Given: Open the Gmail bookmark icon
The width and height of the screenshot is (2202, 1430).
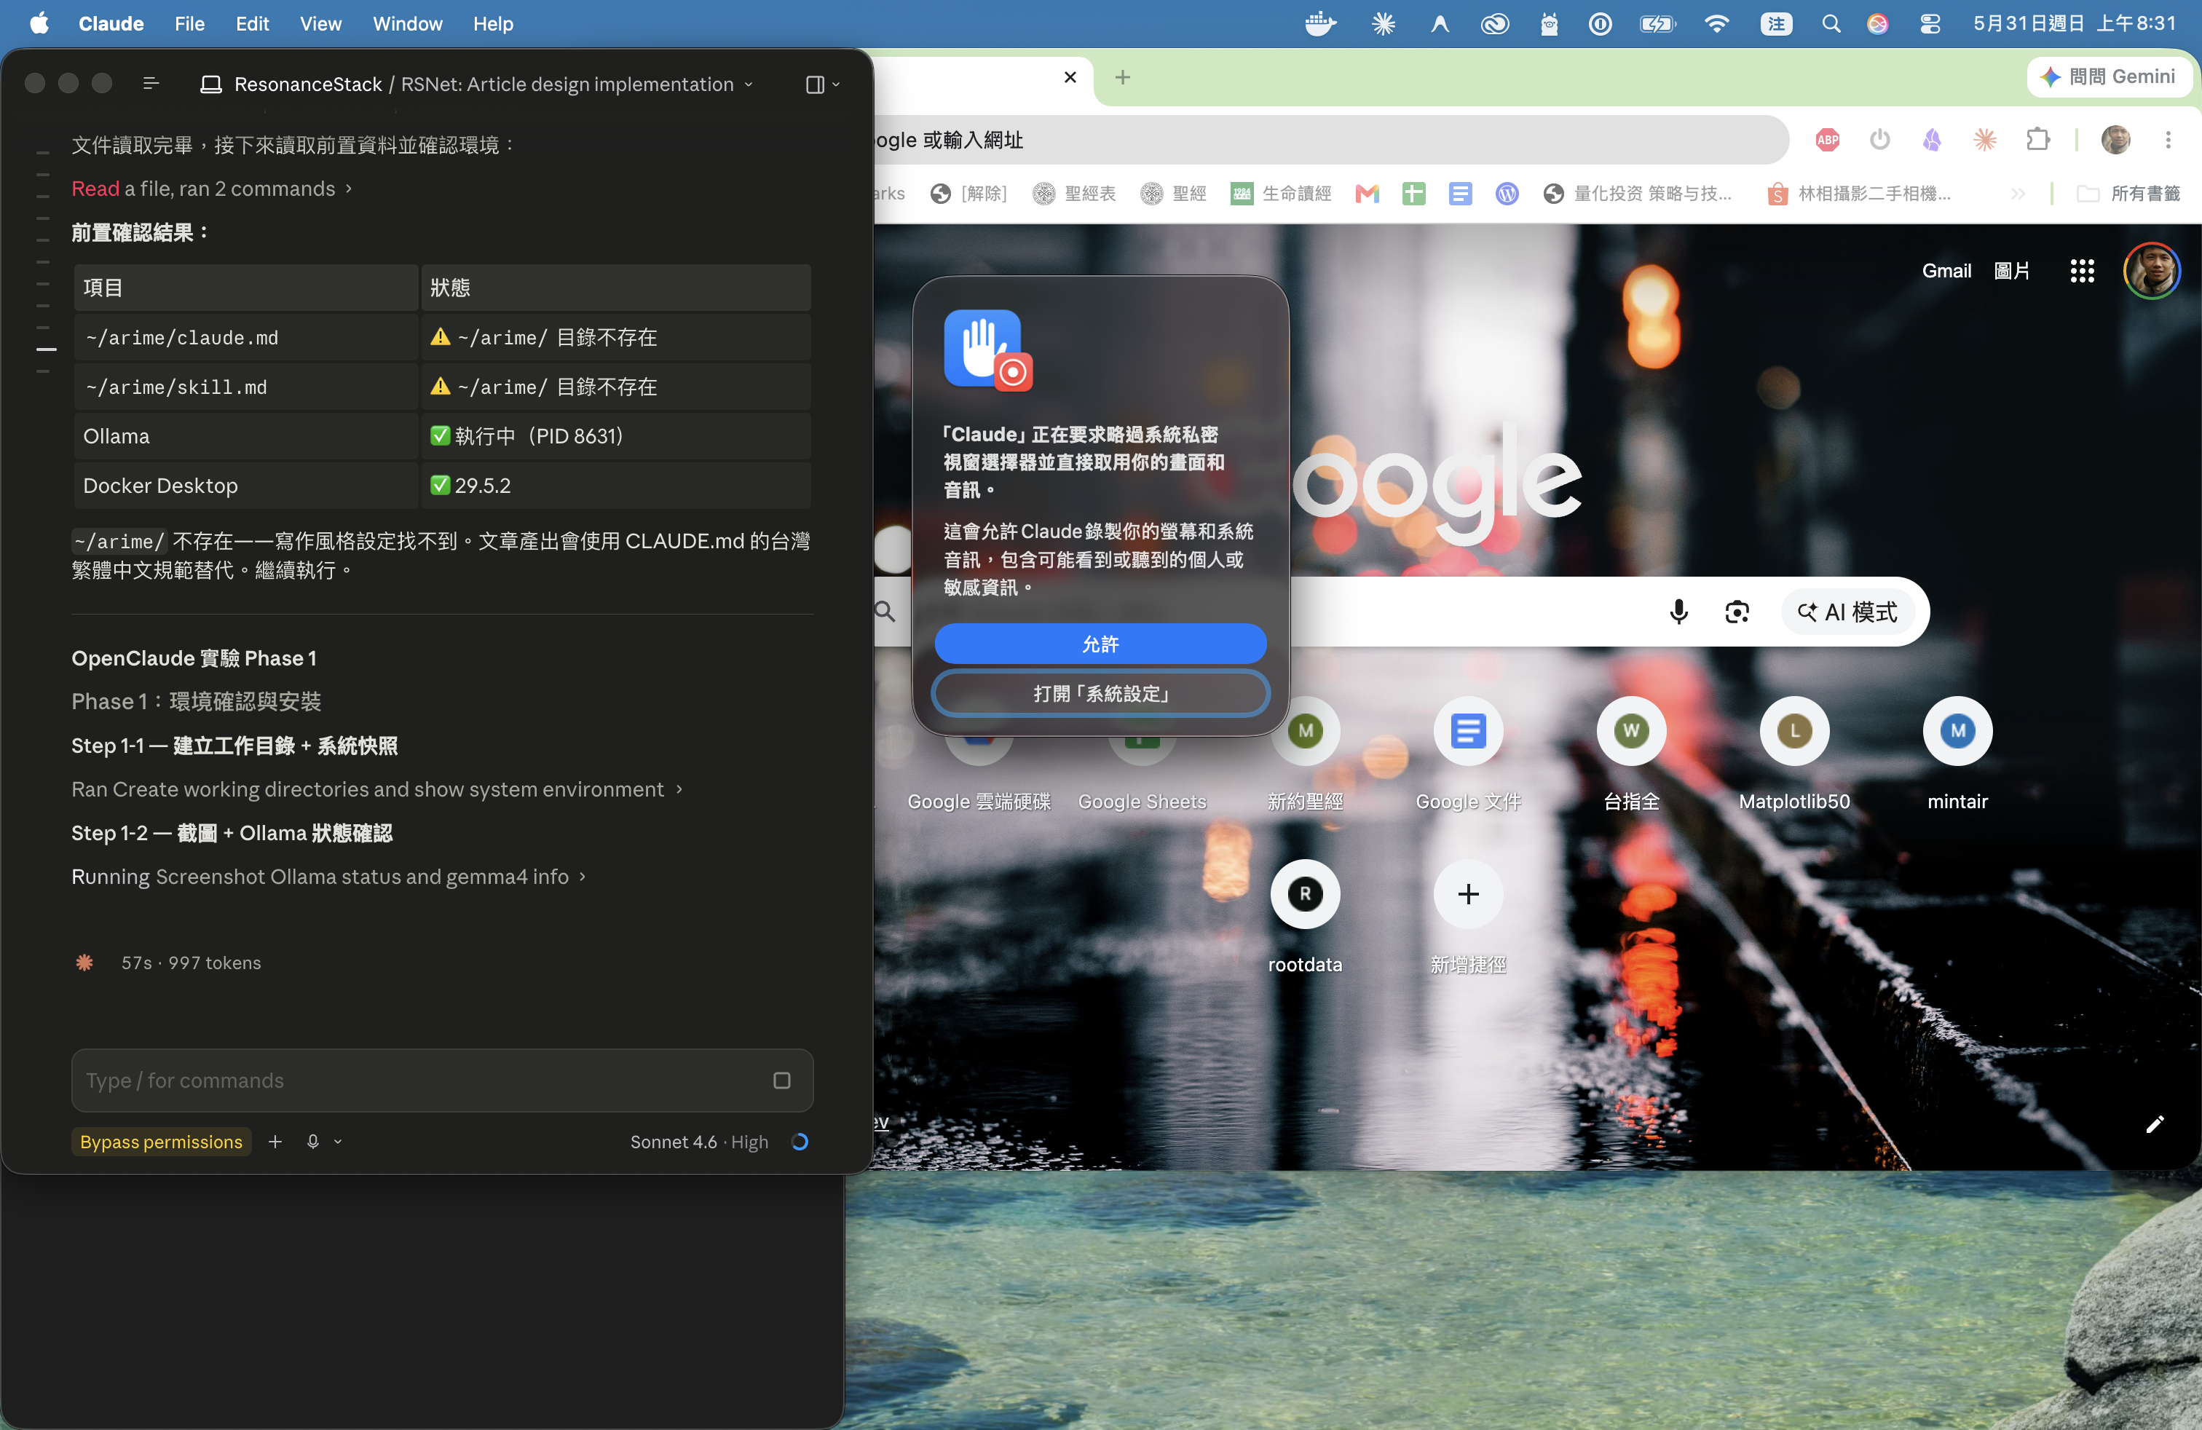Looking at the screenshot, I should point(1368,194).
